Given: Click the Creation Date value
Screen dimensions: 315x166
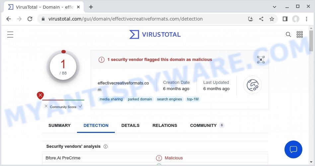Looking at the screenshot, I should pos(176,89).
